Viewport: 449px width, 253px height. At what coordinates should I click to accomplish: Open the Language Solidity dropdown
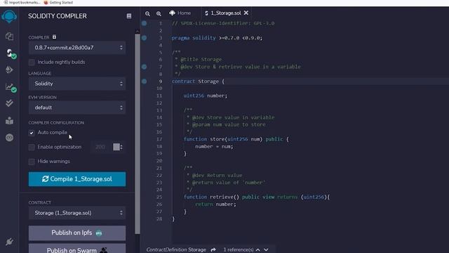tap(77, 84)
